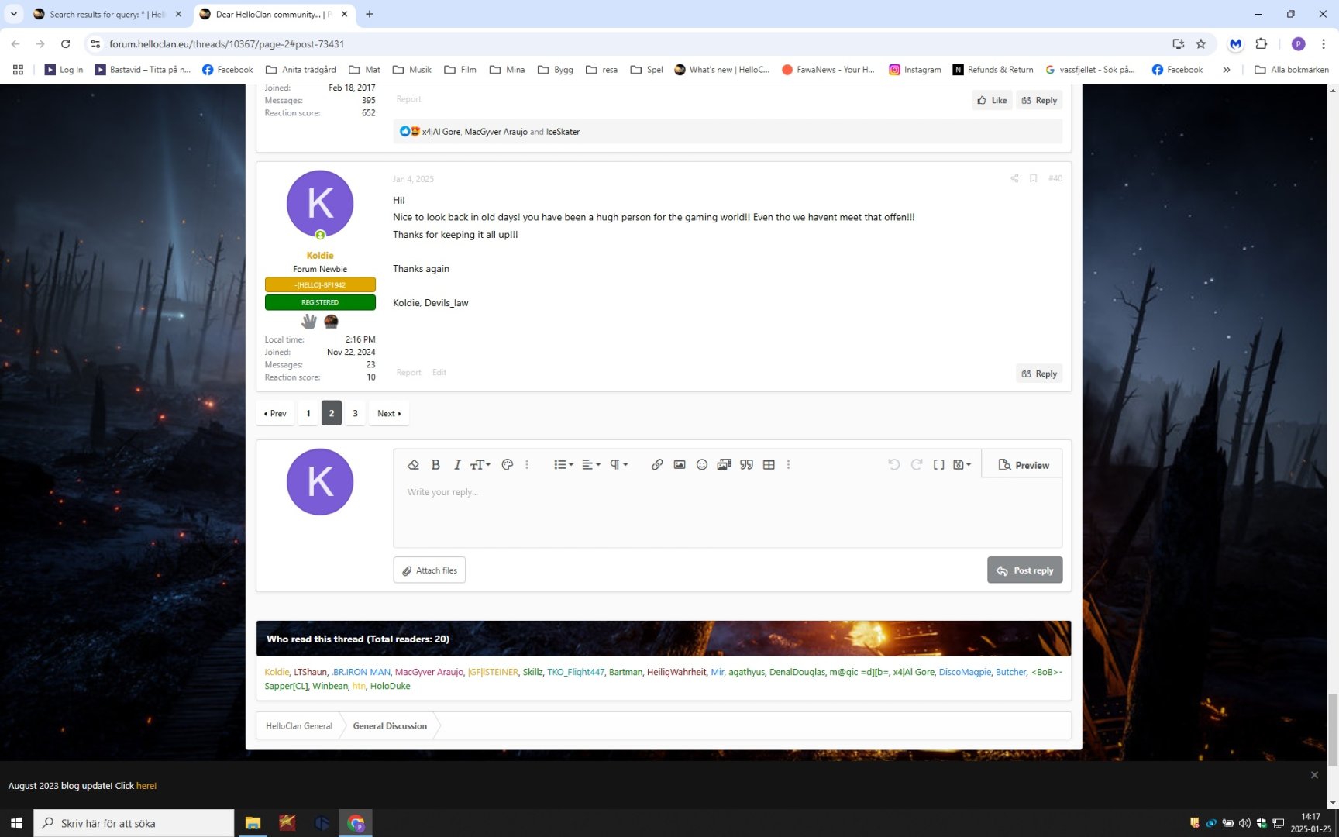Expand the list options dropdown
Viewport: 1339px width, 837px height.
pyautogui.click(x=563, y=465)
